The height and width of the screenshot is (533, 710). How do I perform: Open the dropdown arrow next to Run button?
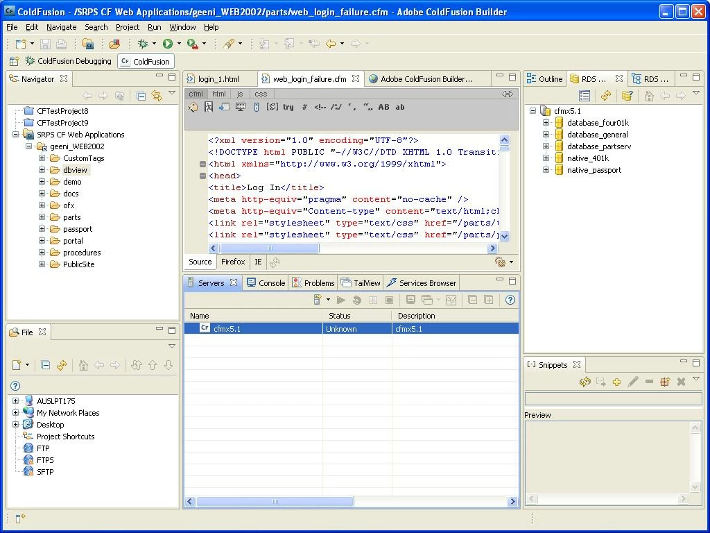179,44
